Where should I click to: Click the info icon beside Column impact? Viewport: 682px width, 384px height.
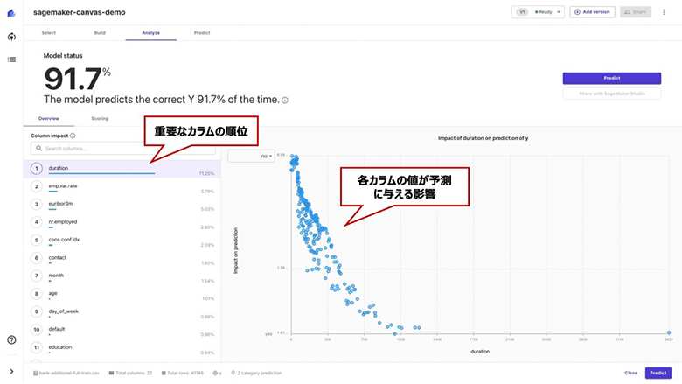coord(73,136)
